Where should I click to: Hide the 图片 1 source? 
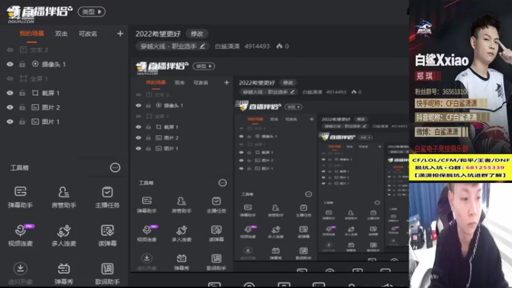click(10, 122)
